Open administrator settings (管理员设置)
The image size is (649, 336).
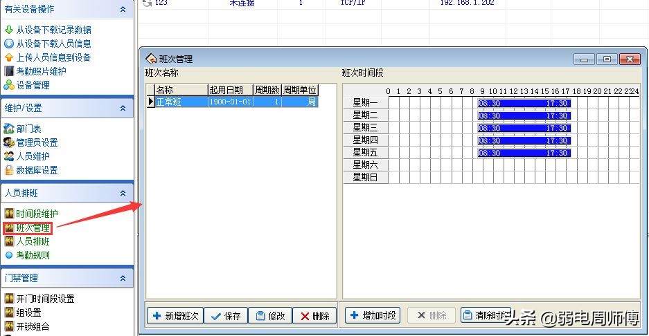point(37,142)
